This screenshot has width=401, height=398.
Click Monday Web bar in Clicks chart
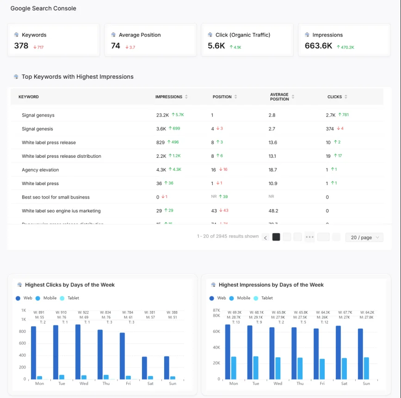(33, 352)
